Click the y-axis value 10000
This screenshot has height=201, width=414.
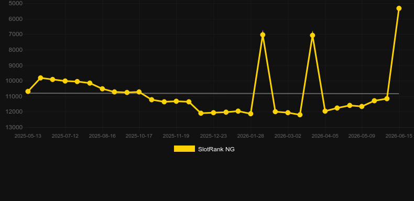pos(14,81)
